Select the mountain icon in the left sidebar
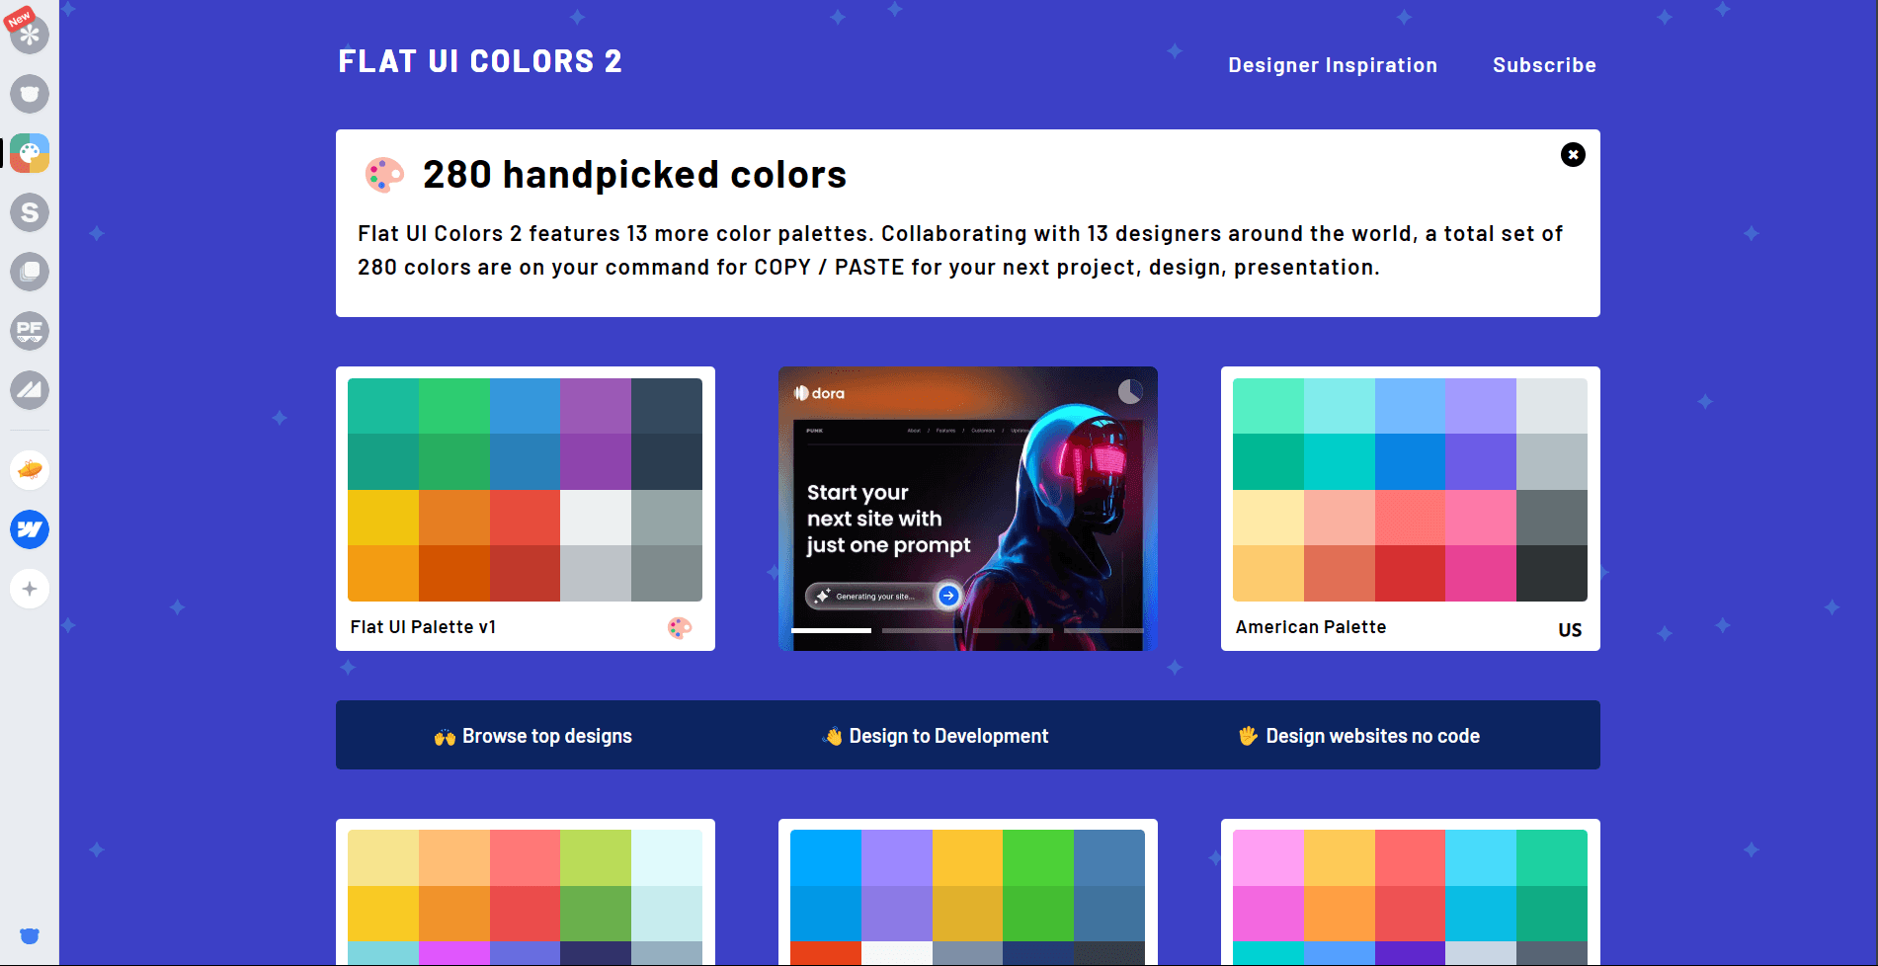 pos(30,390)
